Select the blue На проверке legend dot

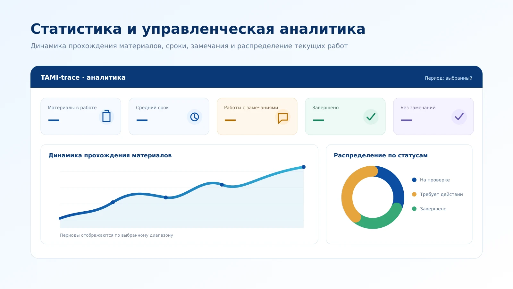click(x=414, y=180)
